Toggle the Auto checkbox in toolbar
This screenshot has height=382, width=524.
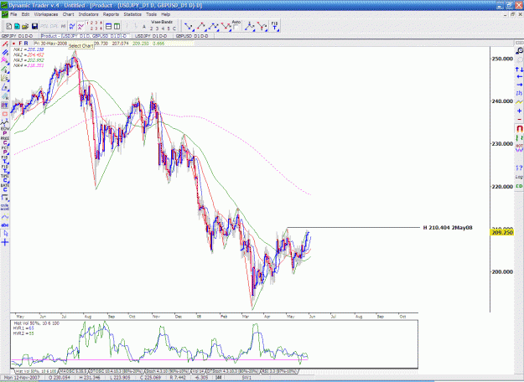[236, 28]
